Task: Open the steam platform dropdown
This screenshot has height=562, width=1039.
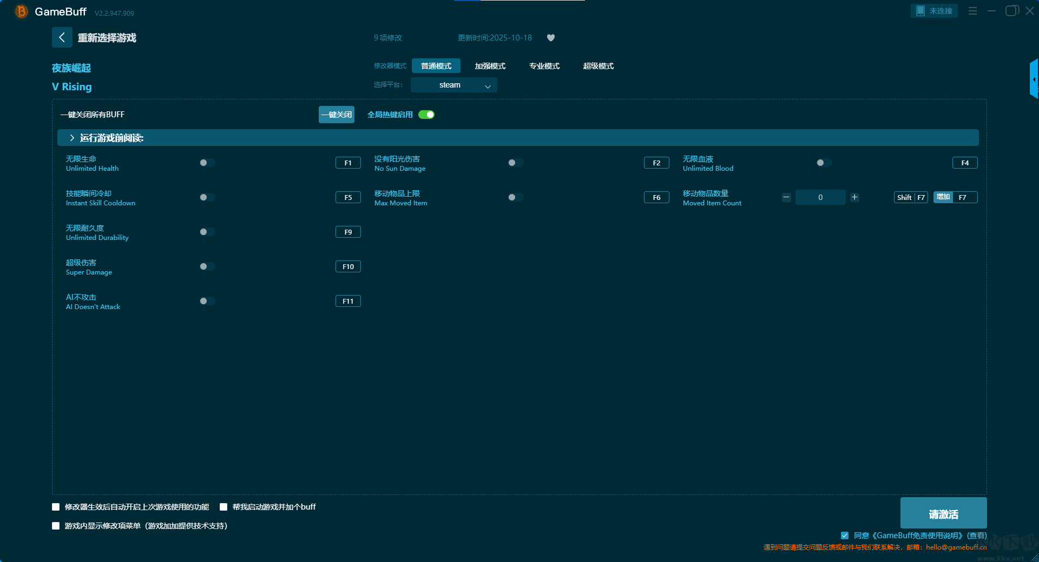Action: (x=453, y=85)
